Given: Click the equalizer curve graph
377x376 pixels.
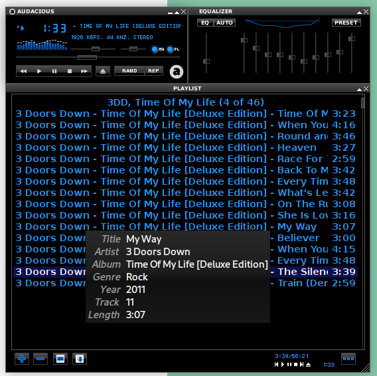Looking at the screenshot, I should pyautogui.click(x=283, y=24).
